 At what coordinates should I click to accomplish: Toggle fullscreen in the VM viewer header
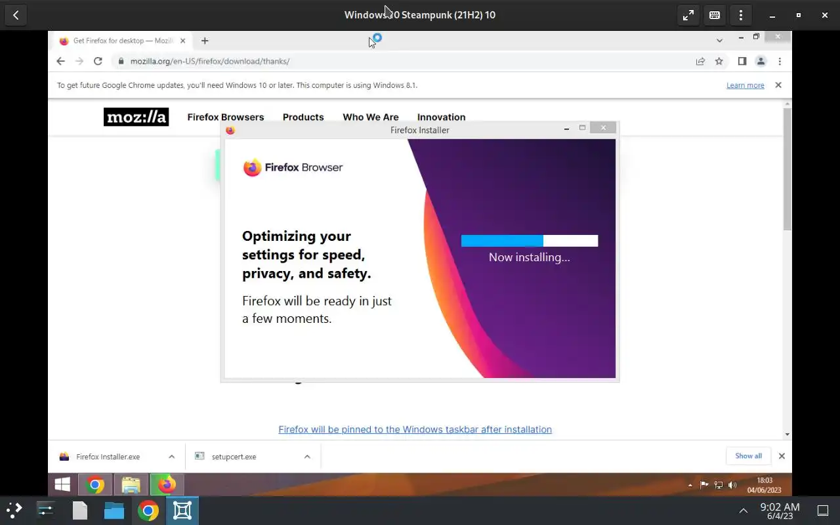[x=688, y=15]
